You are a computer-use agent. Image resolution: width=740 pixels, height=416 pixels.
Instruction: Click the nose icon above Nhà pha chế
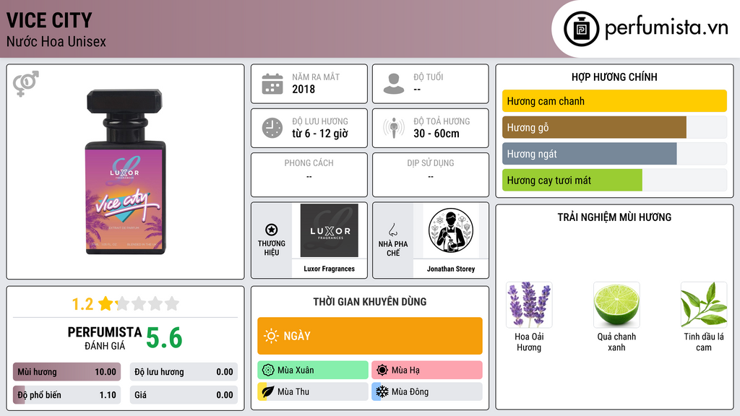(392, 230)
